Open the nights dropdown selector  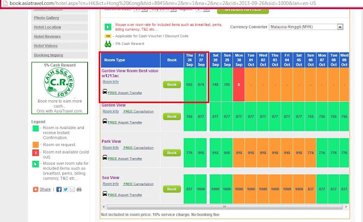202,9
